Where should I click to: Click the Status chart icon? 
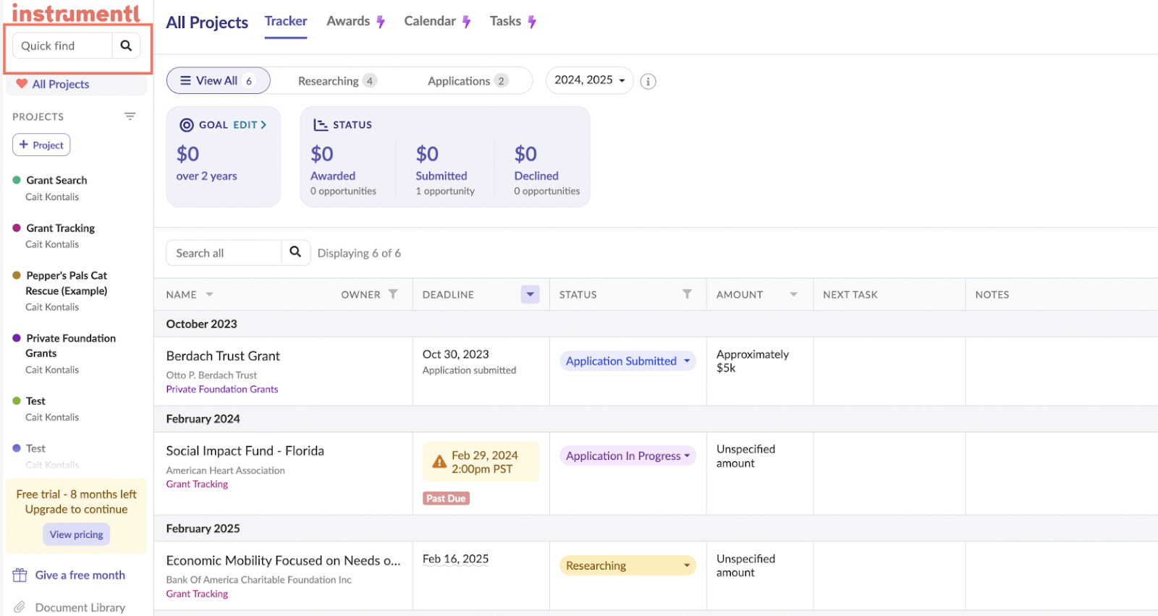coord(321,125)
